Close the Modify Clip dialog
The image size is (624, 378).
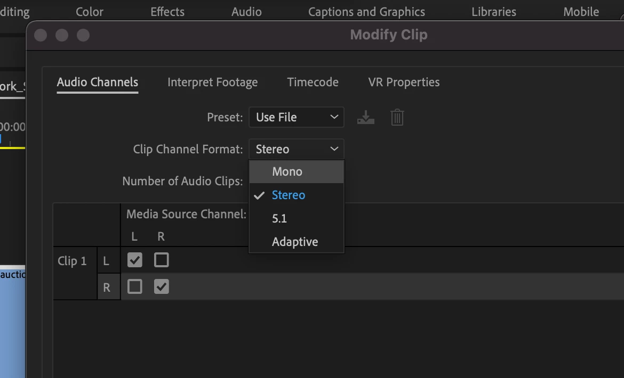point(41,35)
